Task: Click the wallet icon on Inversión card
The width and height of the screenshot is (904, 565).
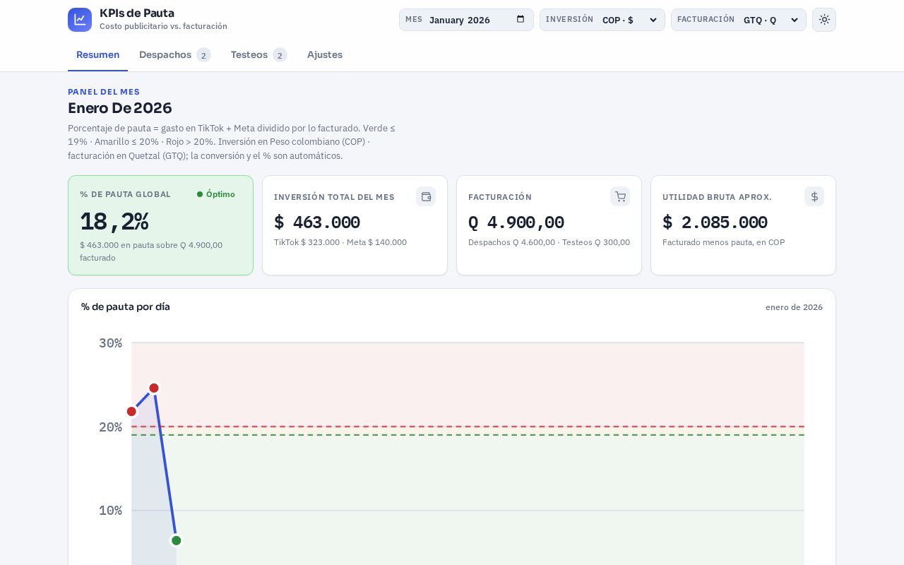Action: click(426, 196)
